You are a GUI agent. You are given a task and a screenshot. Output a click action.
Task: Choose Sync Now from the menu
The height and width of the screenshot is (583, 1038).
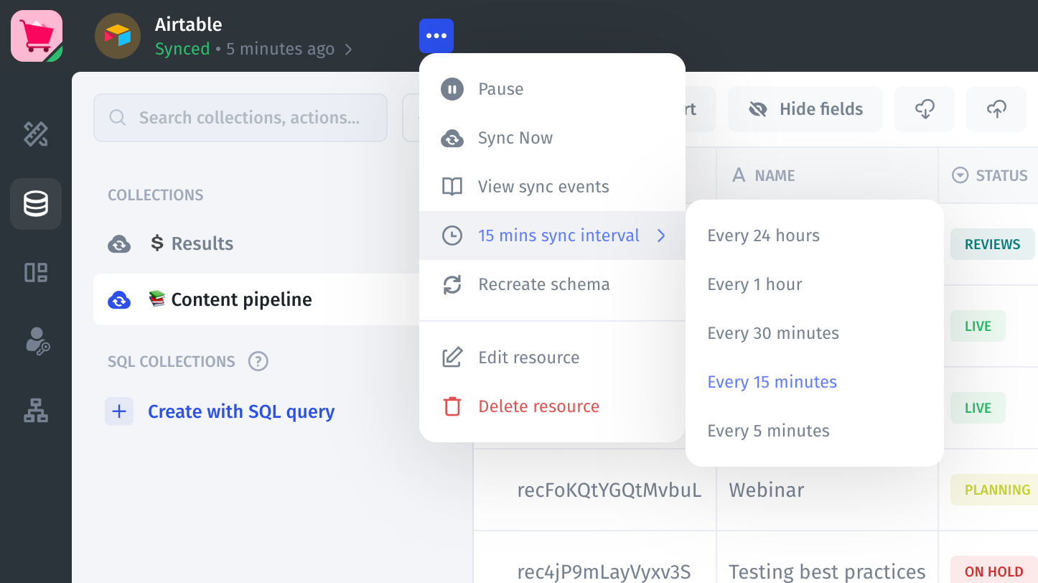tap(552, 138)
